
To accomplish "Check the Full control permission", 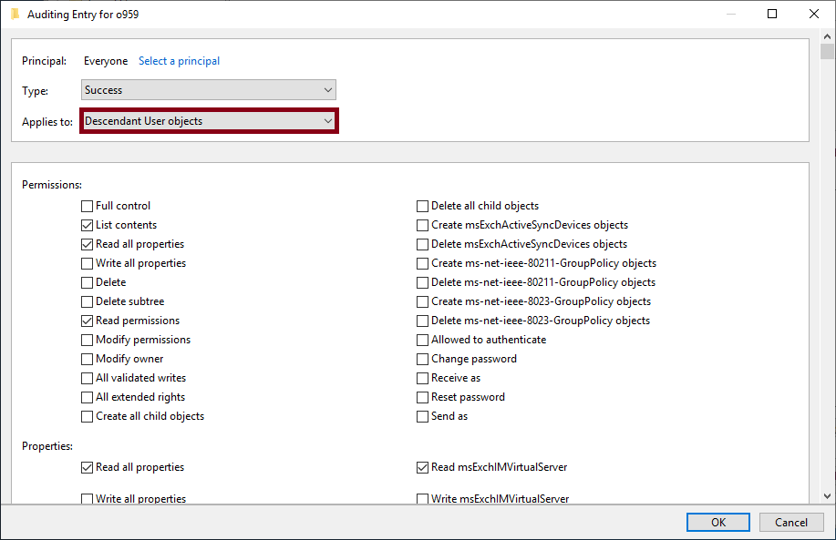I will point(87,206).
